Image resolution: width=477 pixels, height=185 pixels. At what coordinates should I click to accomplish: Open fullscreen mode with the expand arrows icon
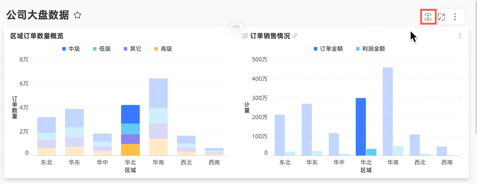tap(442, 17)
